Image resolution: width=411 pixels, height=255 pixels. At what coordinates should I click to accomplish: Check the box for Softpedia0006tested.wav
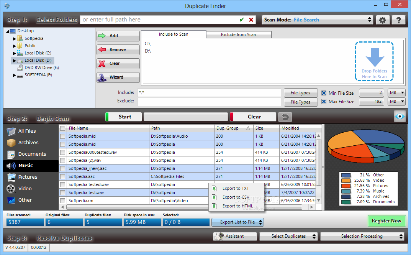pos(63,152)
